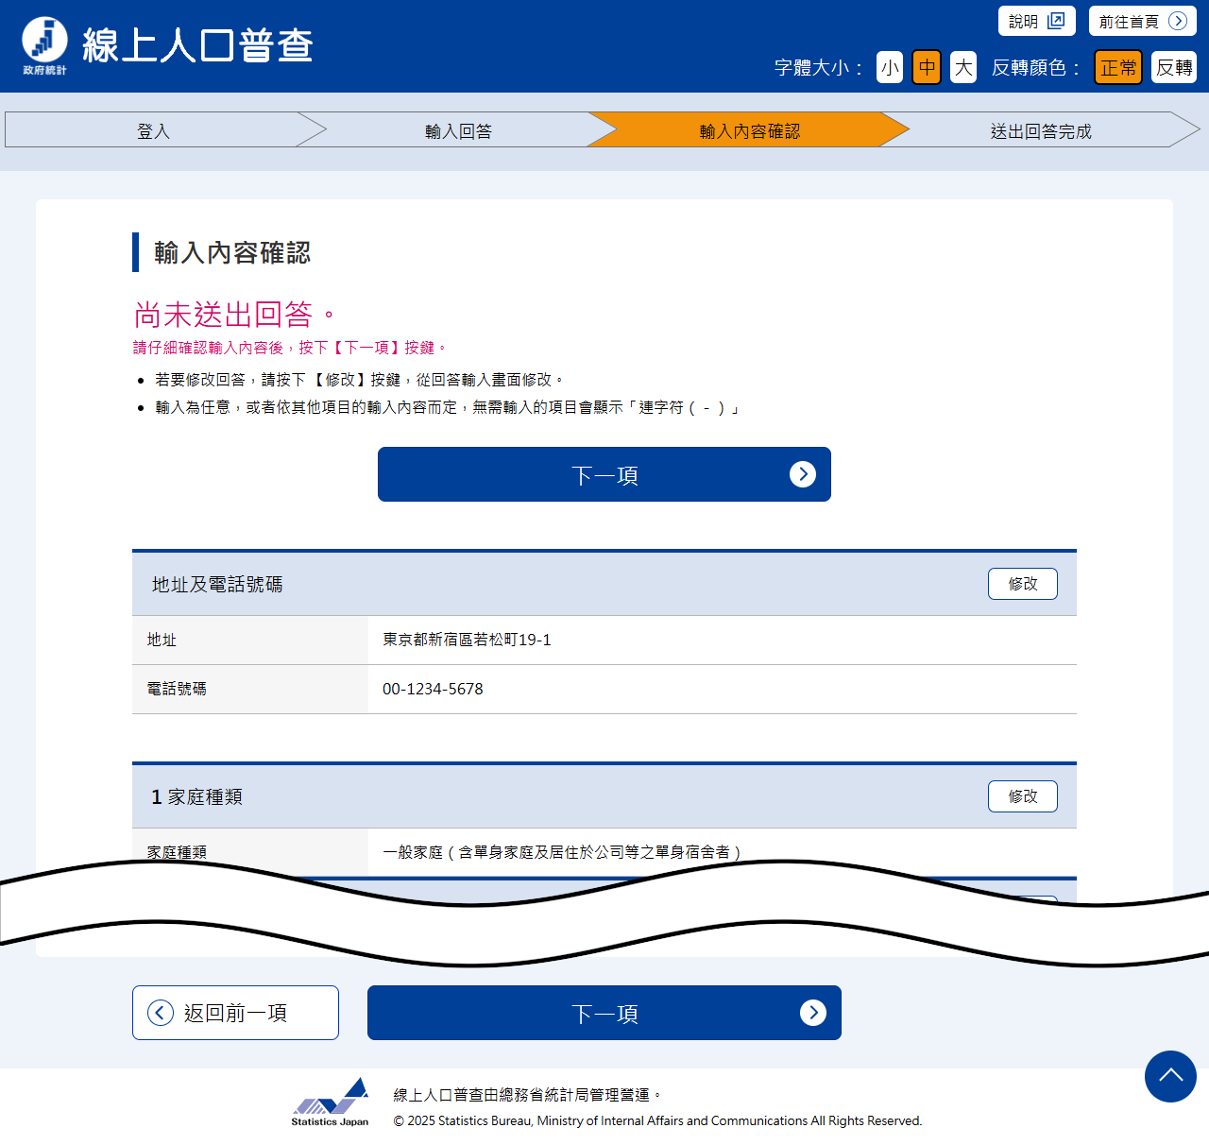Image resolution: width=1209 pixels, height=1145 pixels.
Task: Switch color mode to 反轉
Action: (x=1173, y=67)
